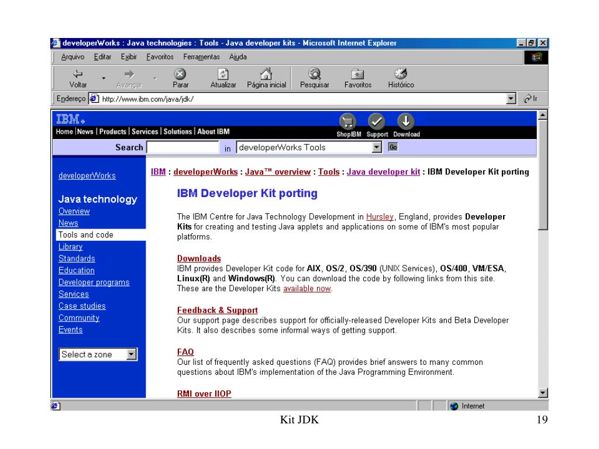Open the Events sidebar link
Screen dimensions: 599x449
[x=71, y=330]
